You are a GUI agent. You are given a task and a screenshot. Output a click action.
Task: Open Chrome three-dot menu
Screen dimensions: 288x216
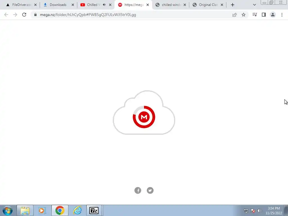coord(282,15)
